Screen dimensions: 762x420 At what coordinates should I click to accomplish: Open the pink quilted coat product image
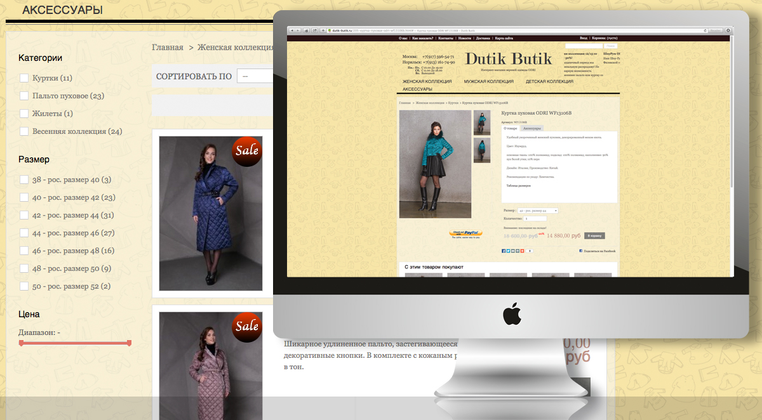(210, 365)
